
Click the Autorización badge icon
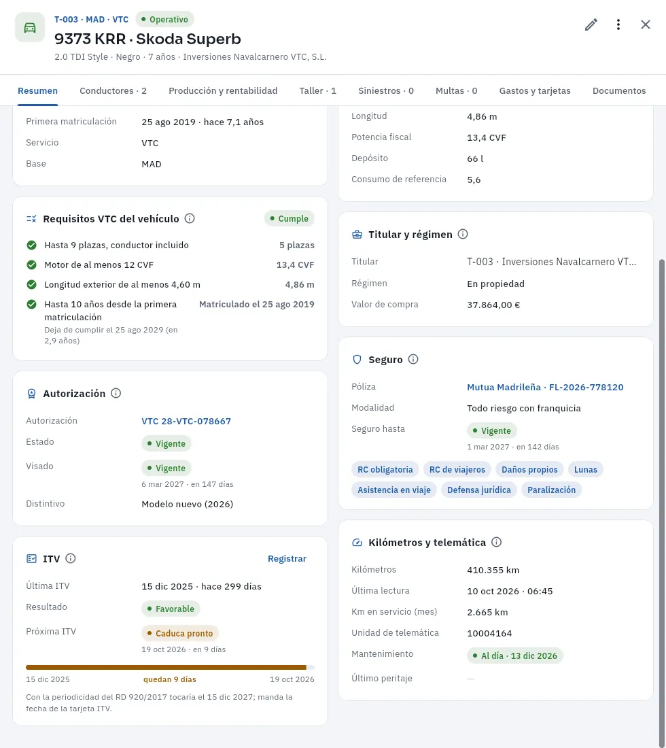(x=31, y=394)
